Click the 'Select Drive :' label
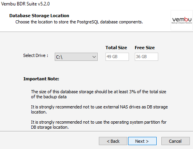This screenshot has height=149, width=193. click(36, 55)
